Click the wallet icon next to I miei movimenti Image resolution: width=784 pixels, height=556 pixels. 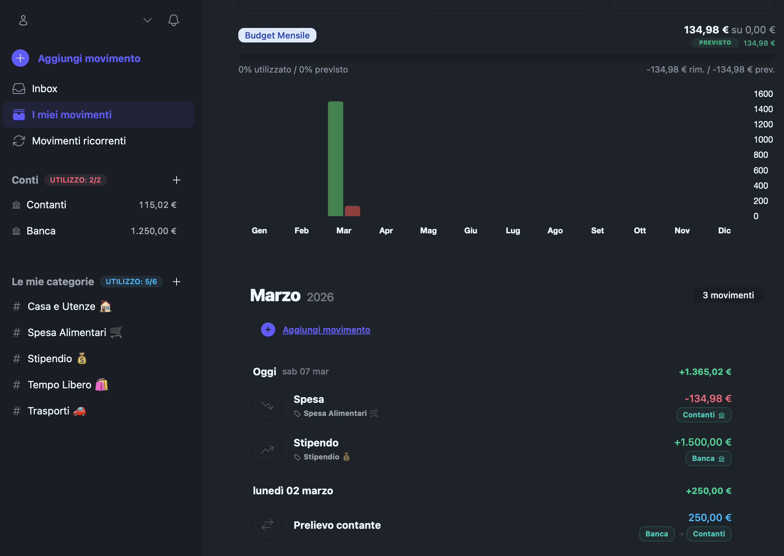coord(19,115)
